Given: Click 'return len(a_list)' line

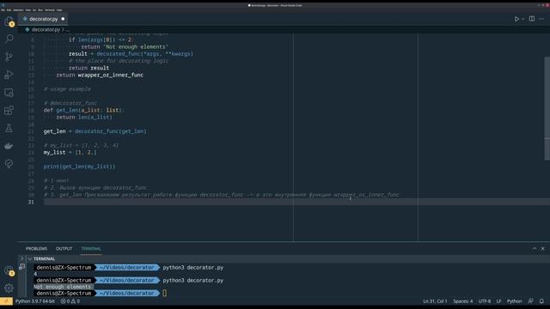Looking at the screenshot, I should tap(84, 117).
